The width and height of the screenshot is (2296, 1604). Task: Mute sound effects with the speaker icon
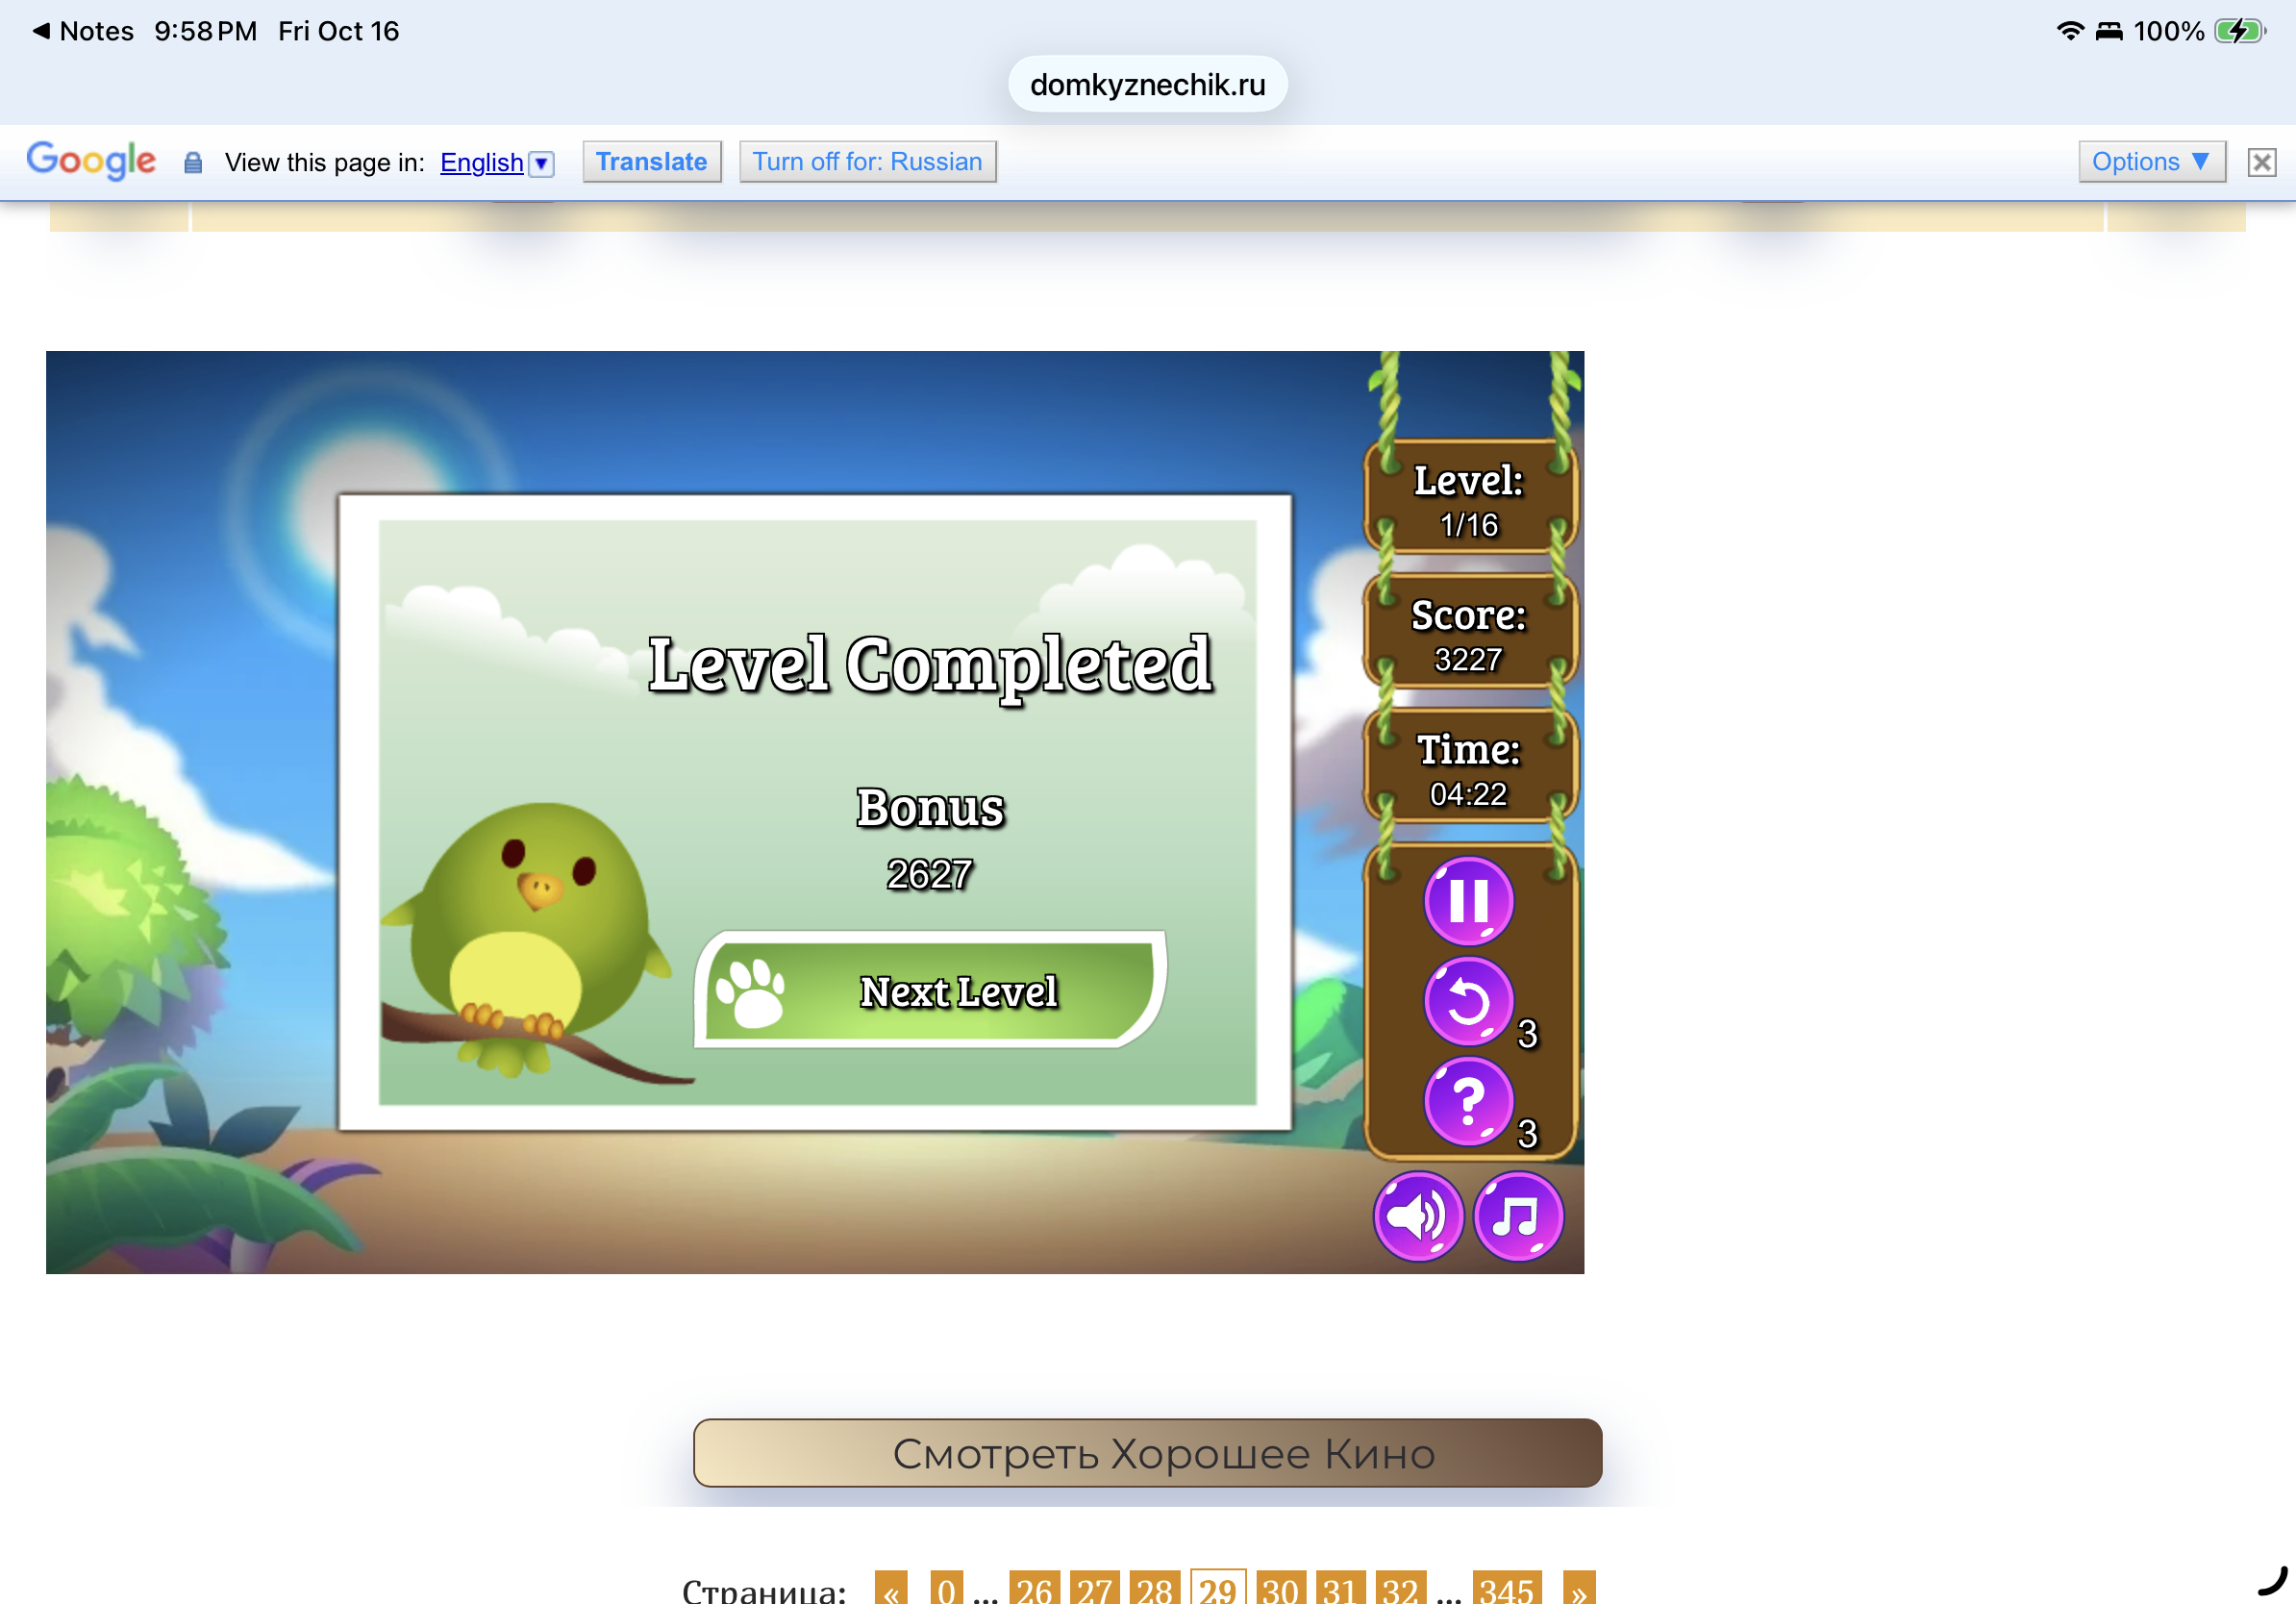(1418, 1216)
